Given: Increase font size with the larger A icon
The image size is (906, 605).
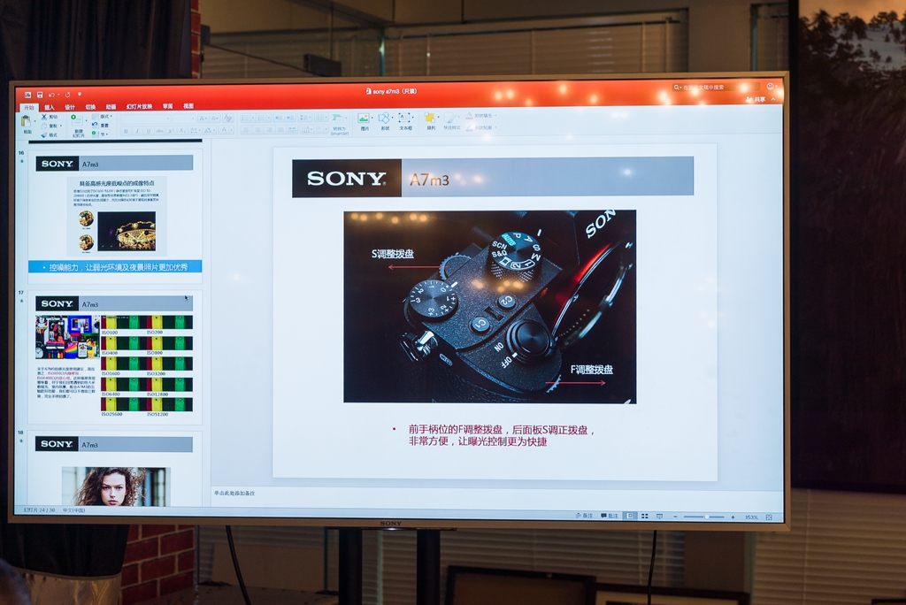Looking at the screenshot, I should [203, 119].
